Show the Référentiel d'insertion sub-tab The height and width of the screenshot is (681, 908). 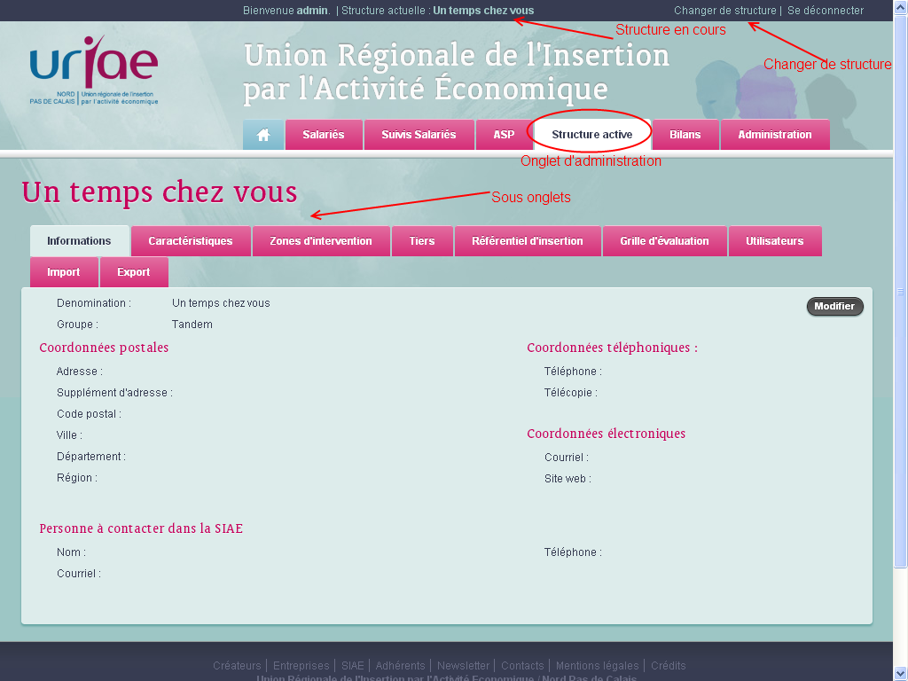(528, 241)
